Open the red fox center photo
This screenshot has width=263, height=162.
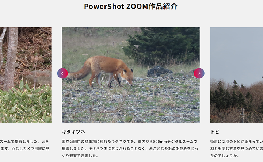(131, 75)
